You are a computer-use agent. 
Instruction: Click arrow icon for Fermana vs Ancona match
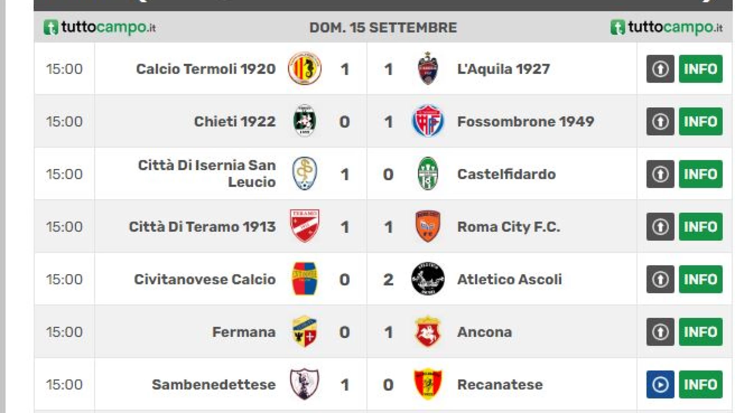tap(660, 332)
